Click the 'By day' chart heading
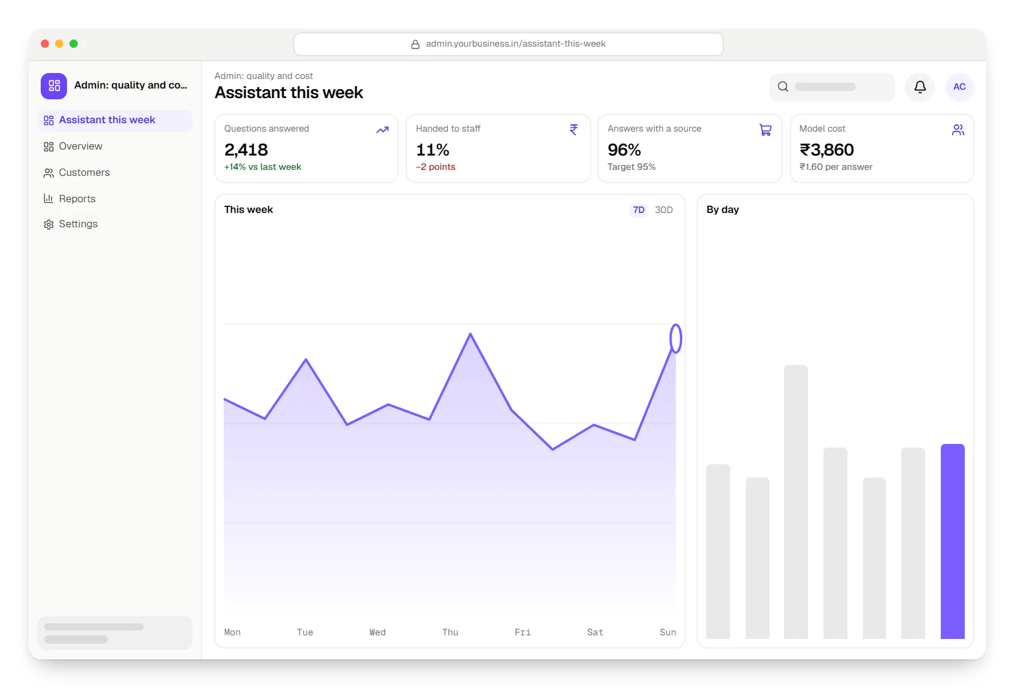Viewport: 1015px width, 688px height. point(722,210)
